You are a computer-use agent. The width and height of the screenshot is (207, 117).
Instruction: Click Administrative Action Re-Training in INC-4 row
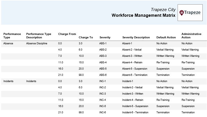click(x=188, y=100)
